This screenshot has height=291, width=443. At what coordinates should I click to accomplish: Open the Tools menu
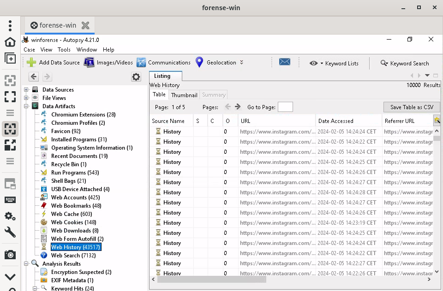(x=64, y=50)
